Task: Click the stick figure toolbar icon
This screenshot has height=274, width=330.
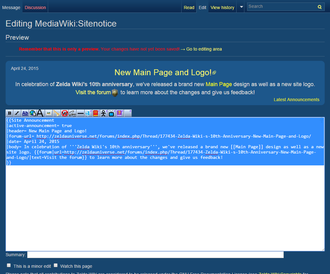Action: pyautogui.click(x=104, y=113)
